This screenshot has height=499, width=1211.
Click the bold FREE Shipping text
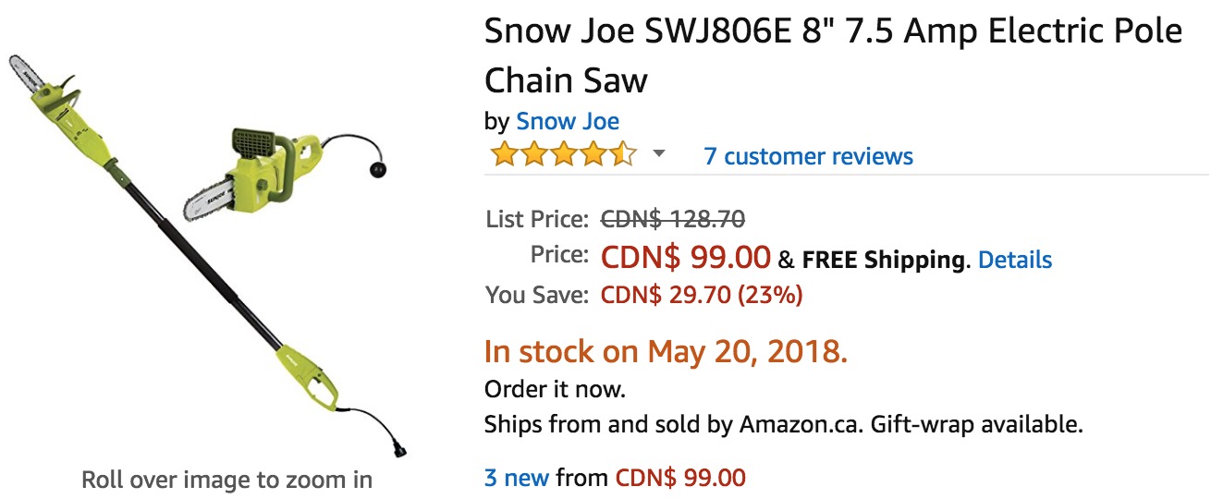pyautogui.click(x=883, y=260)
